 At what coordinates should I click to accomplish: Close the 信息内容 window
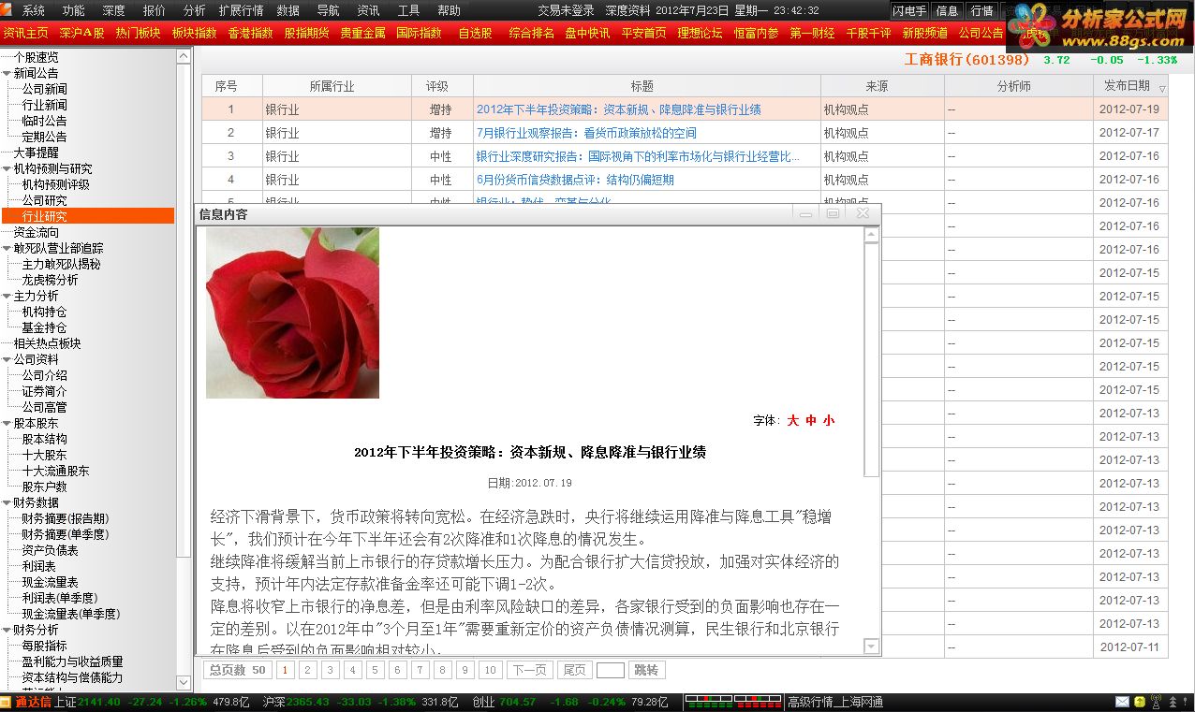[x=863, y=214]
